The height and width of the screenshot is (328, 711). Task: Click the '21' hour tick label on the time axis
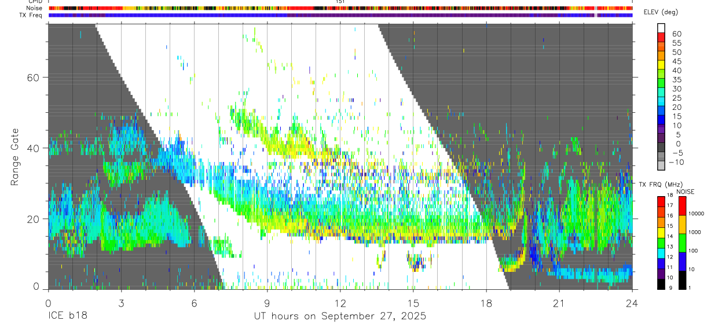pyautogui.click(x=559, y=303)
